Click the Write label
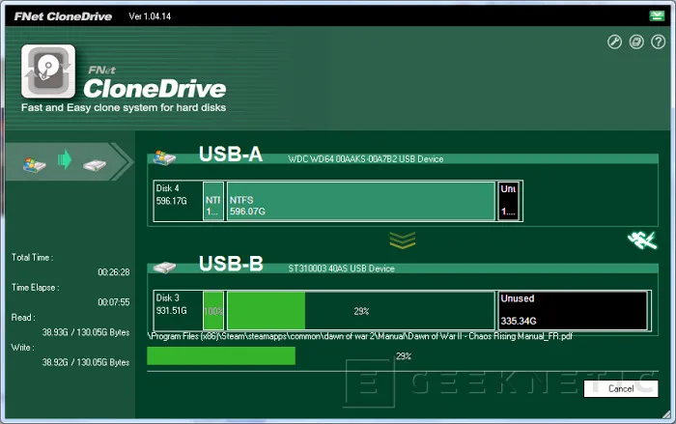The width and height of the screenshot is (676, 424). point(23,348)
